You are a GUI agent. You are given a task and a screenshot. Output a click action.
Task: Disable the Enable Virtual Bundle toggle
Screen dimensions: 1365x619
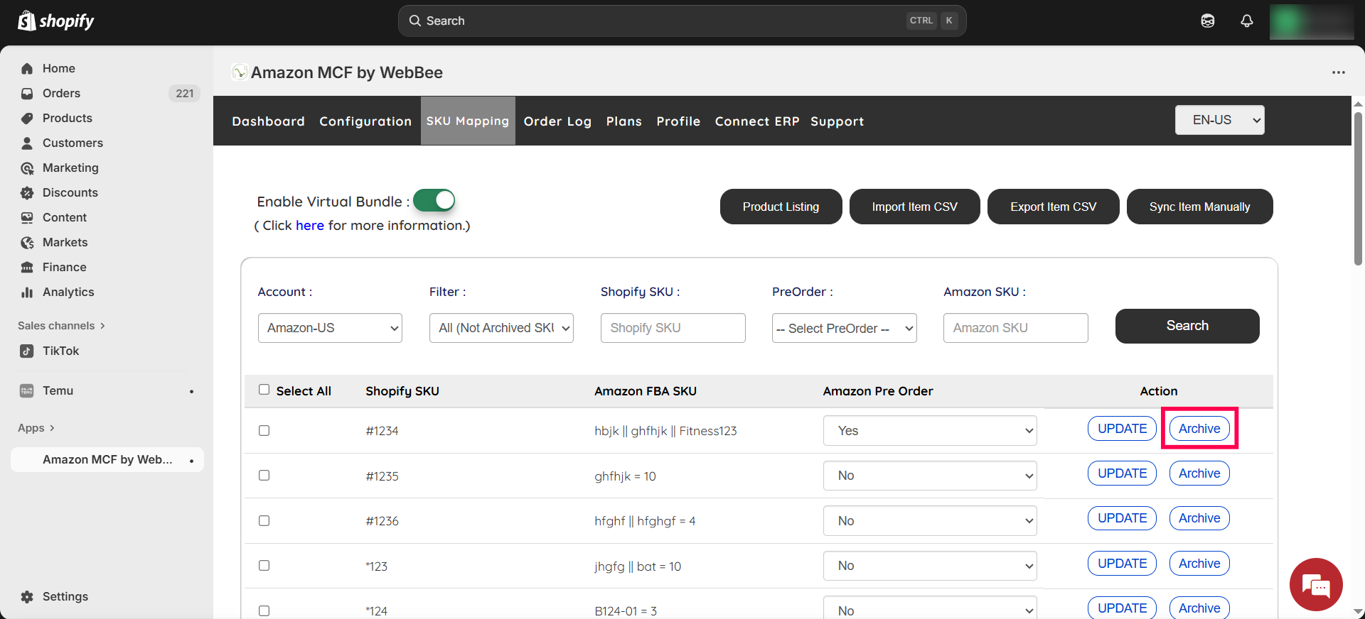tap(434, 201)
